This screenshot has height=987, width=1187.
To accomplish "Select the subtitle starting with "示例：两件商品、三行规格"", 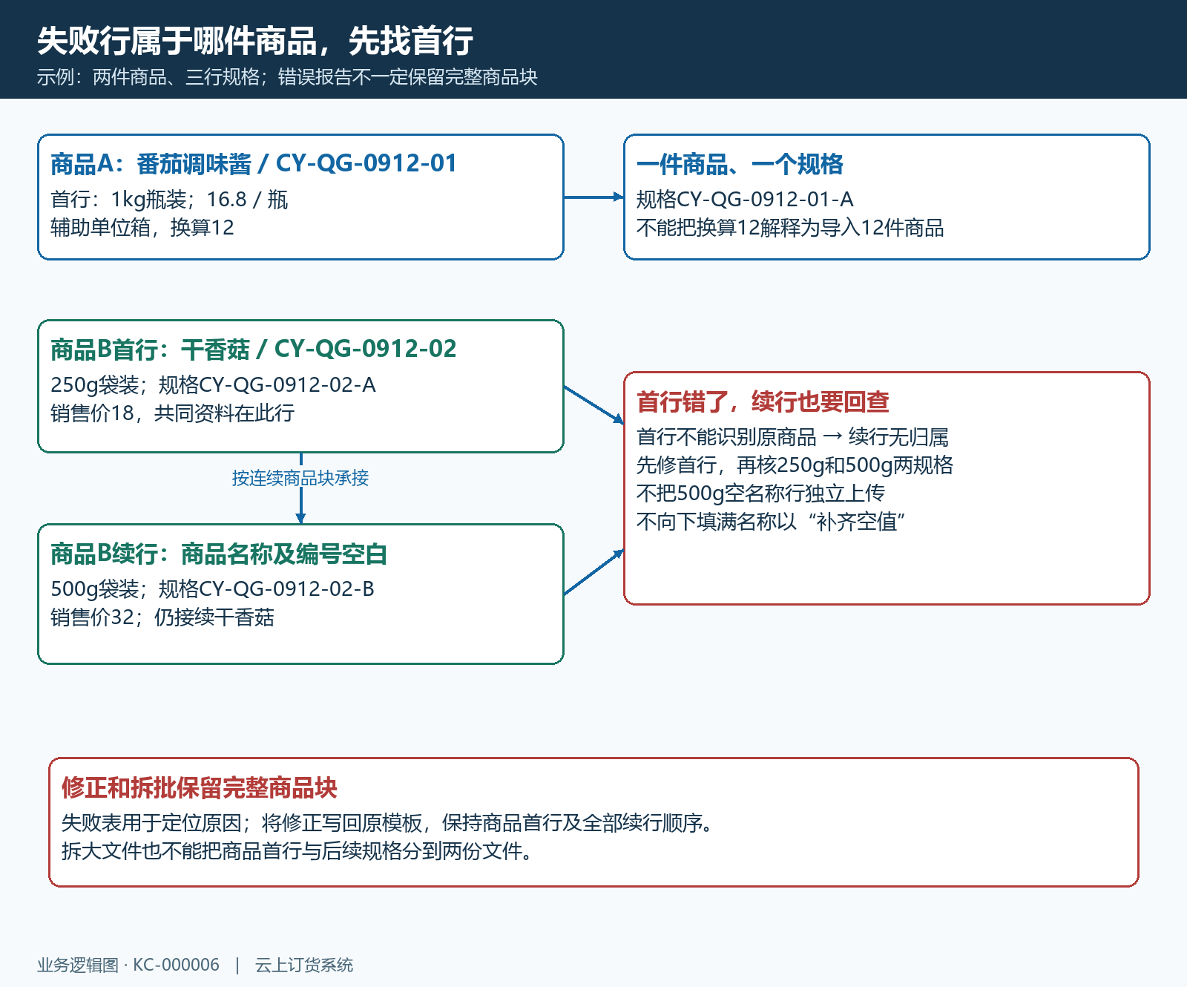I will 287,77.
